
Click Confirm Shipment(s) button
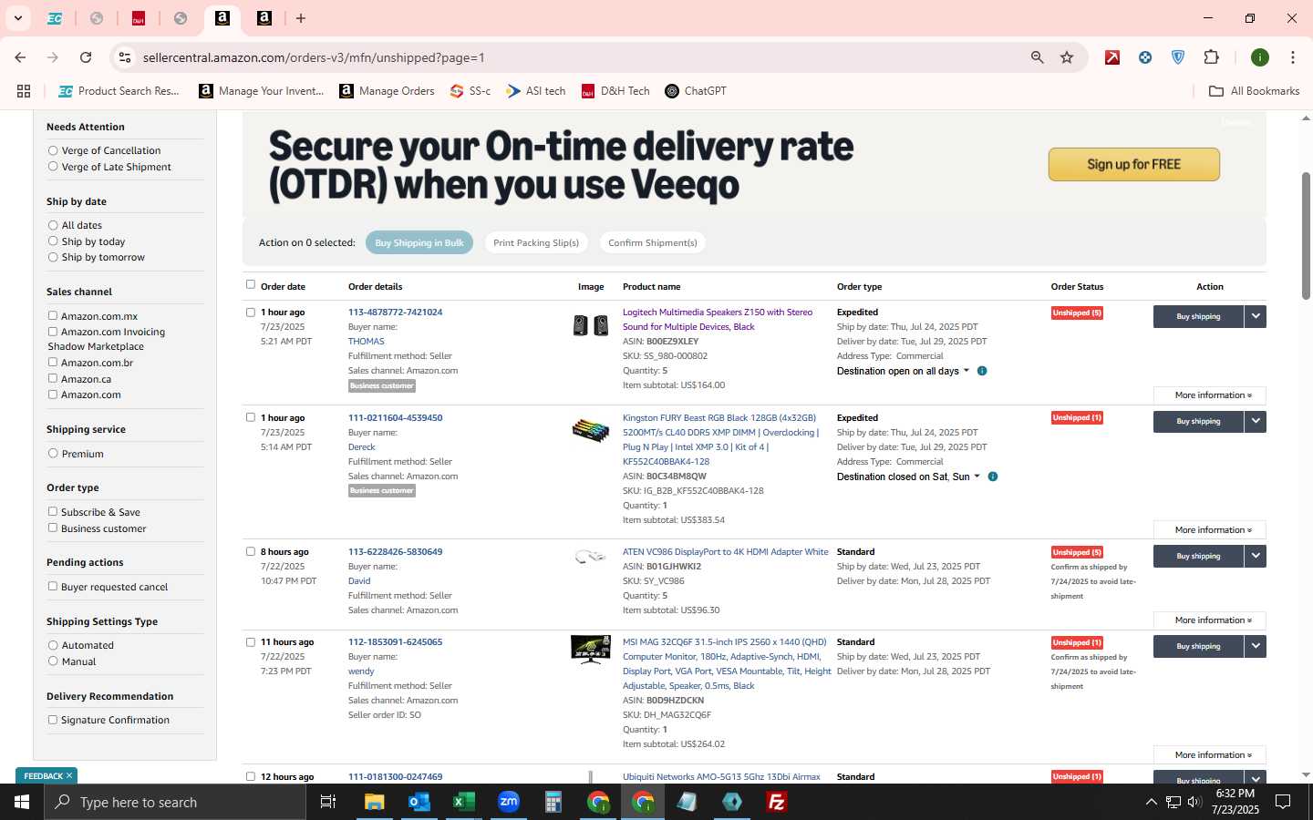(x=653, y=243)
